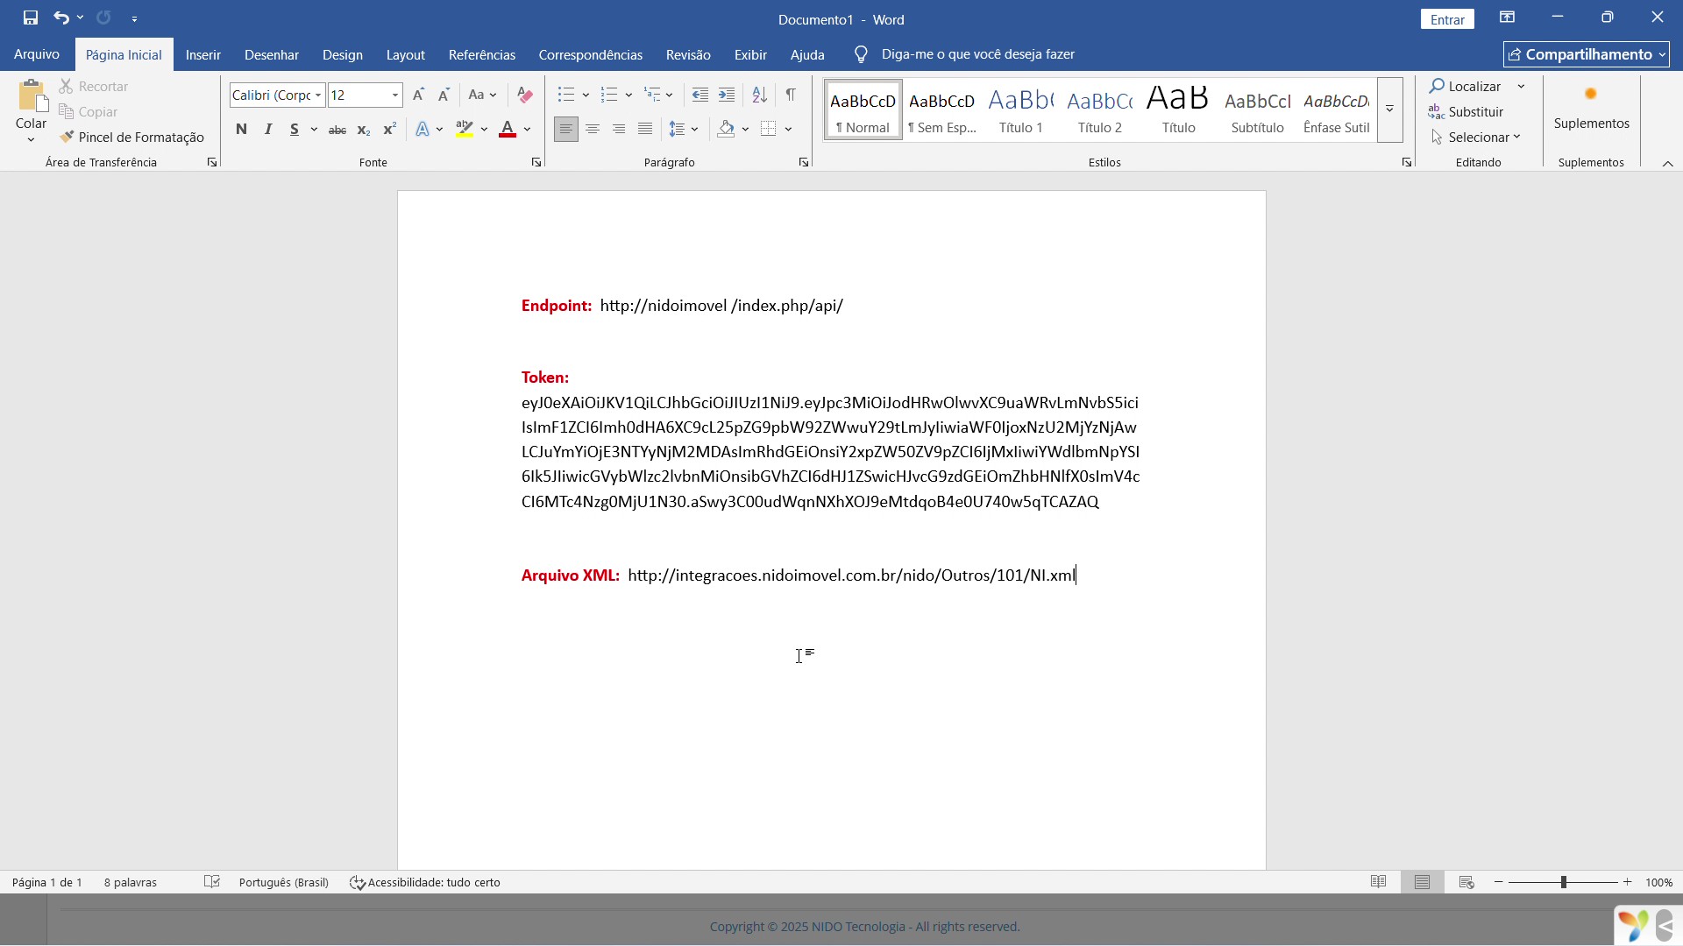Open the font name dropdown Calibri
The width and height of the screenshot is (1683, 946).
318,95
